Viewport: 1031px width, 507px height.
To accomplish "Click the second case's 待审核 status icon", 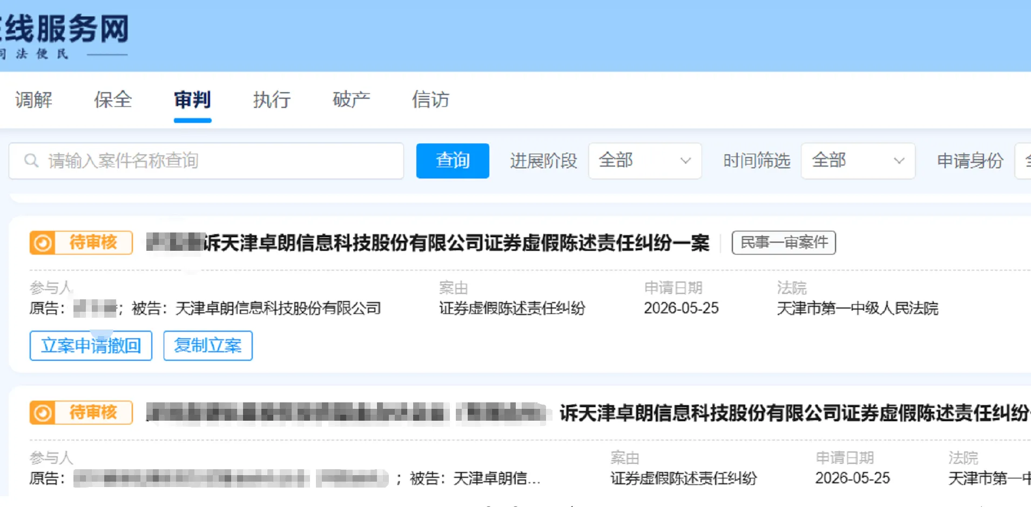I will pos(43,413).
